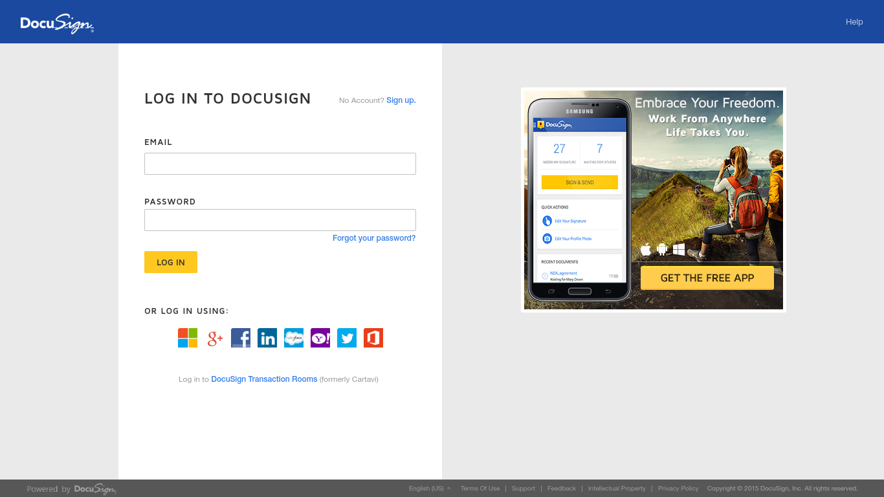The image size is (884, 497).
Task: Open Terms Of Use in the footer
Action: (x=480, y=489)
